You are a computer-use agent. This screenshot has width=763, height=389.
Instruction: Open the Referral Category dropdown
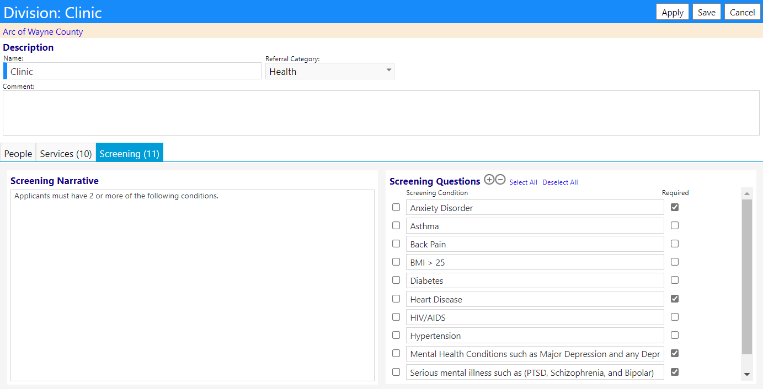click(x=330, y=71)
